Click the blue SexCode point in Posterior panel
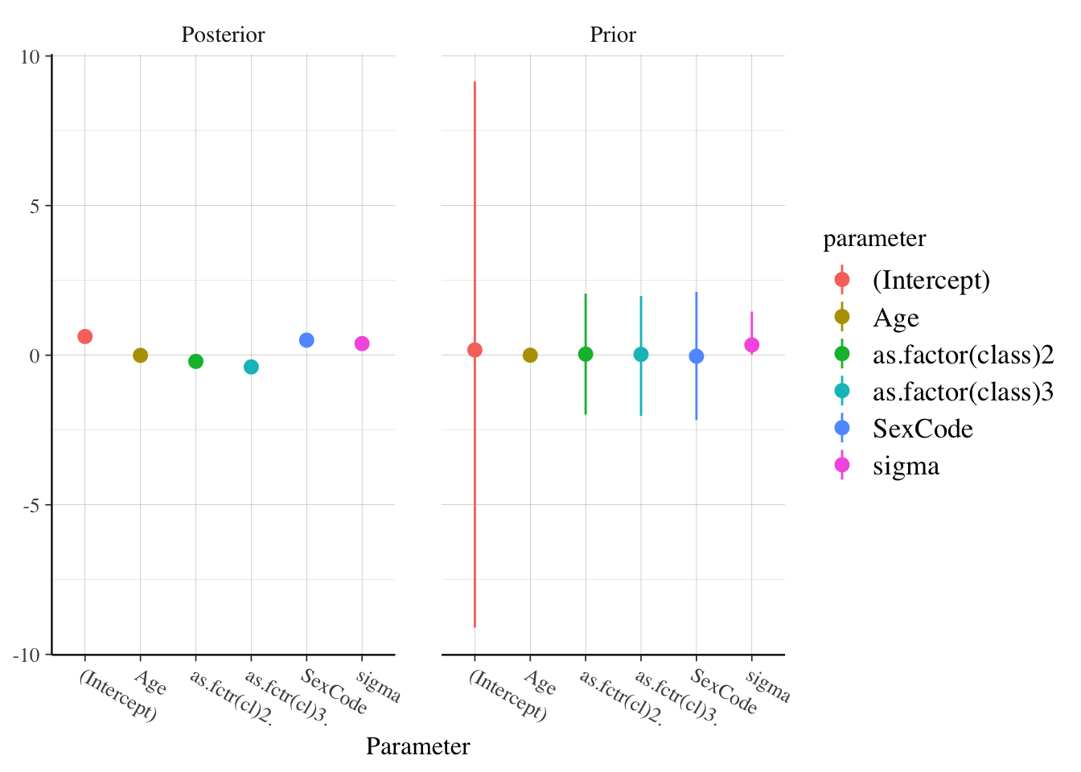Screen dimensions: 1081x772 306,340
